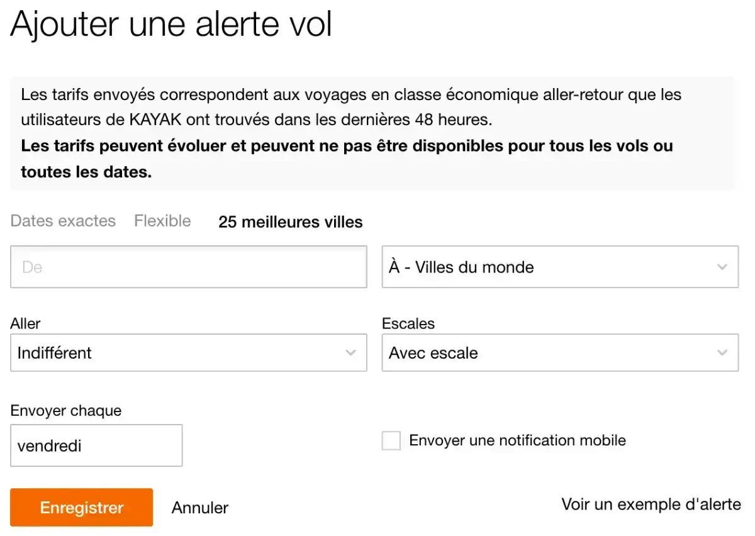Switch to the Dates exactes tab
Viewport: 755px width, 536px height.
point(63,221)
